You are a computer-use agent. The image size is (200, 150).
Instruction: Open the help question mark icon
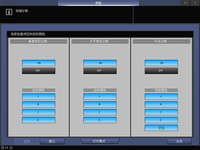coord(195,3)
